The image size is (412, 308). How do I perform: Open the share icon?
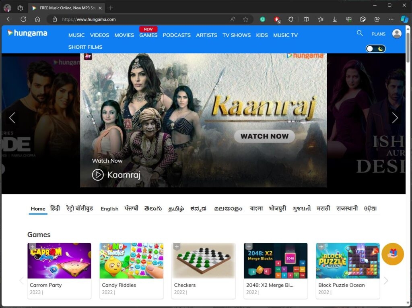(377, 19)
